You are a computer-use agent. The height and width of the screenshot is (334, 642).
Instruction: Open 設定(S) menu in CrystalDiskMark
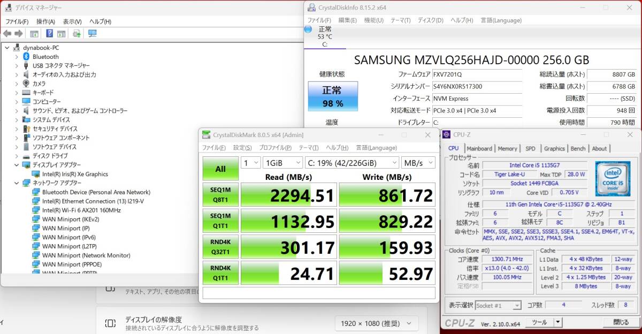[x=242, y=148]
